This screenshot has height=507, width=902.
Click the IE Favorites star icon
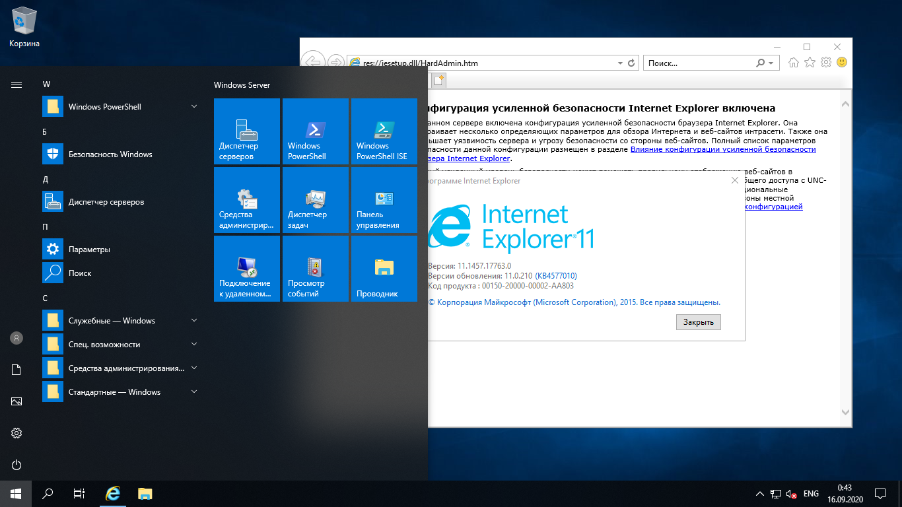coord(810,63)
